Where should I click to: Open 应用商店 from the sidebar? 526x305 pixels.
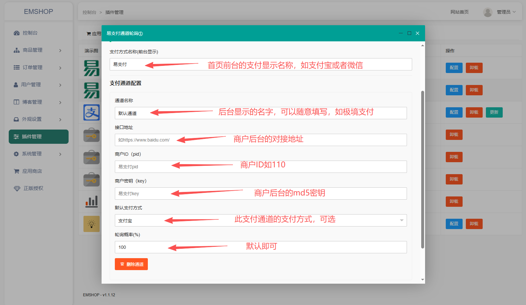coord(32,171)
